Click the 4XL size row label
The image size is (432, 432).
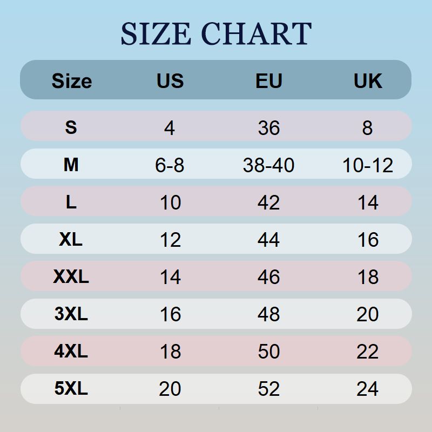[x=71, y=352]
